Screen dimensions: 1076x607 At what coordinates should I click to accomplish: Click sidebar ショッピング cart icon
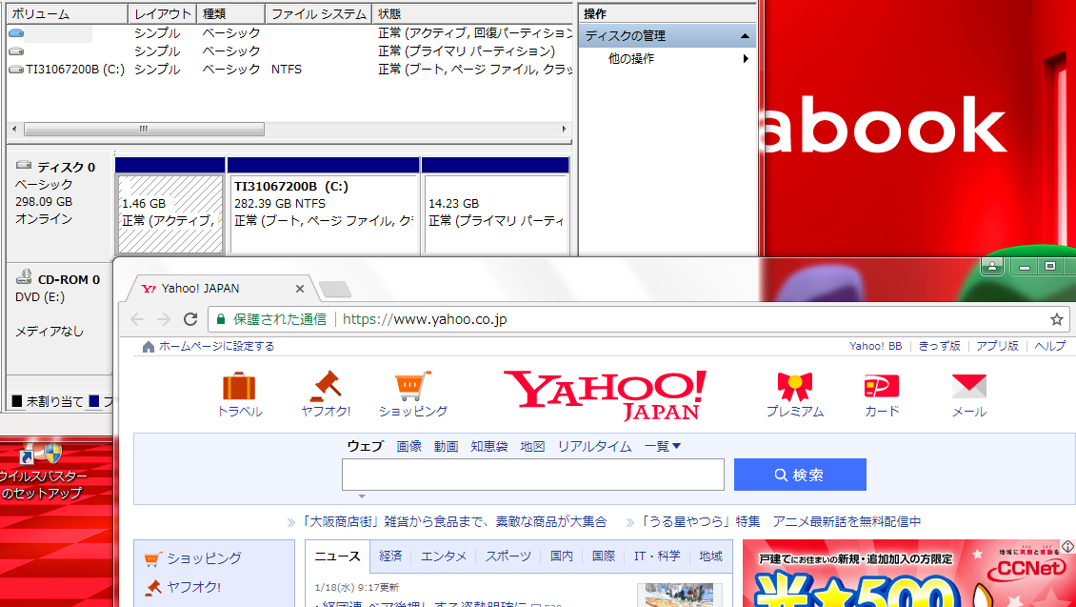tap(153, 559)
